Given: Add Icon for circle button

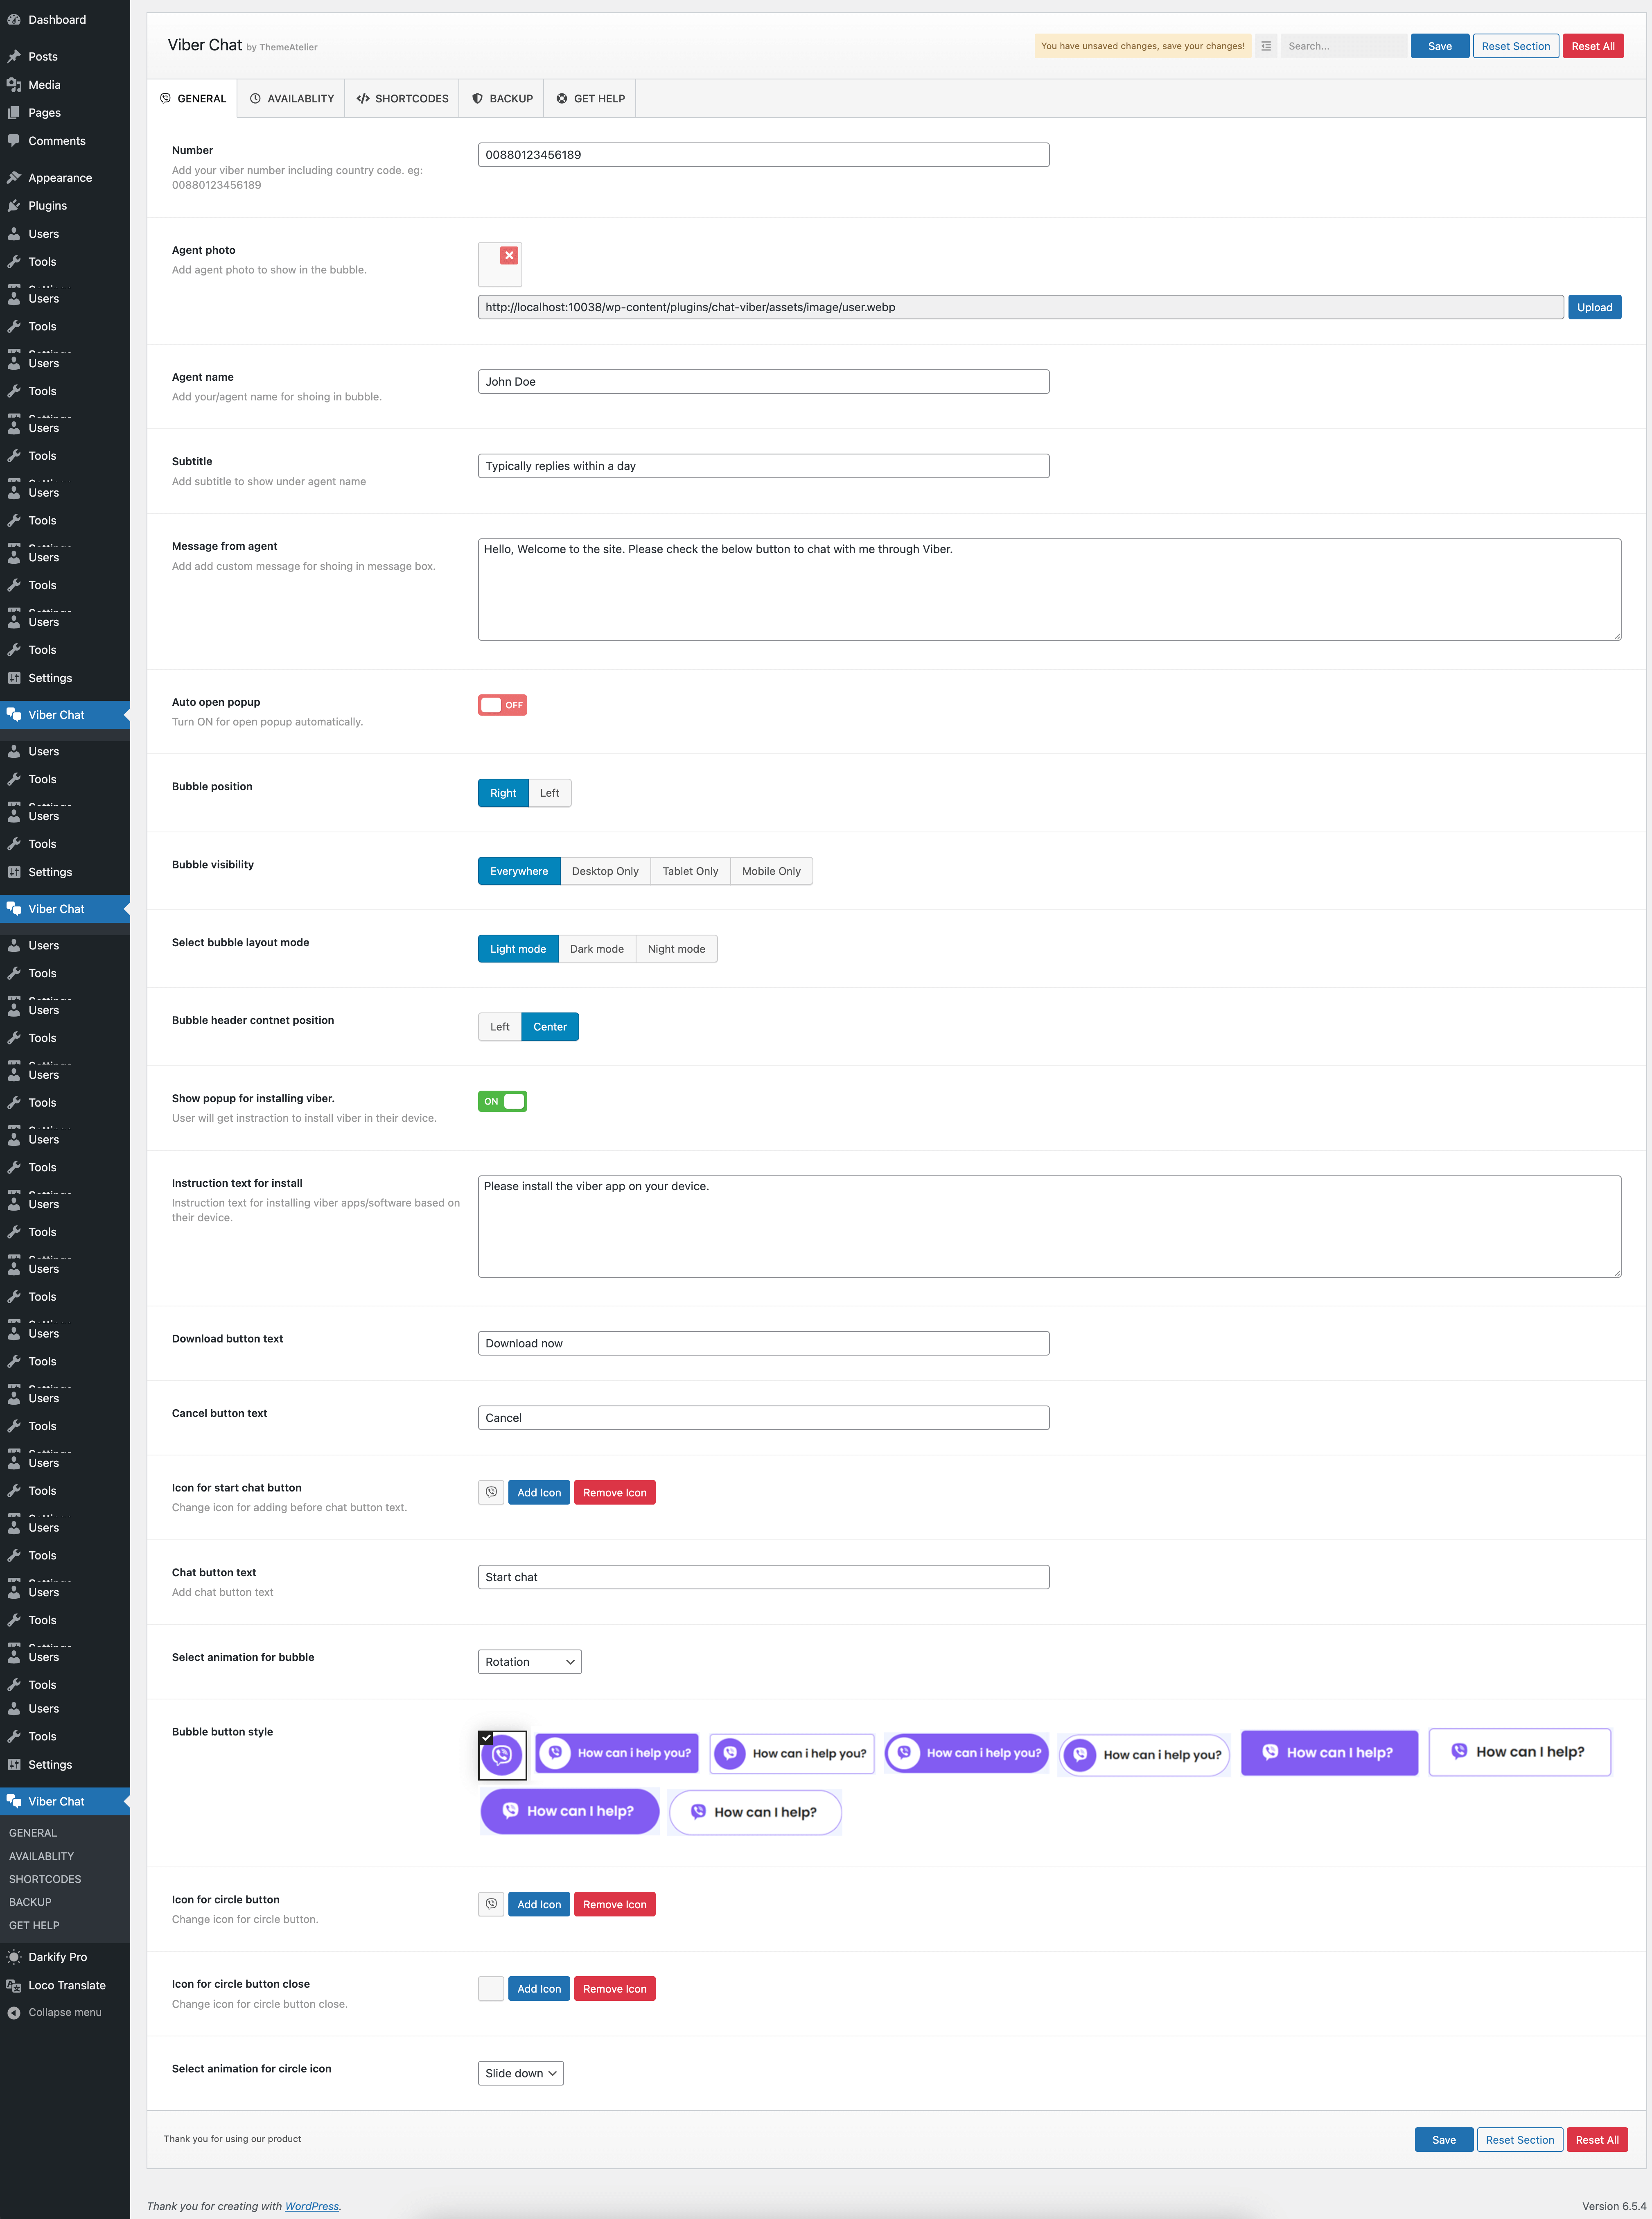Looking at the screenshot, I should 539,1904.
